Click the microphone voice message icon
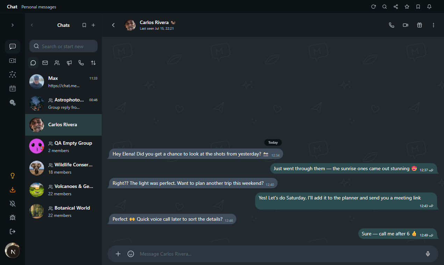The image size is (444, 265). coord(428,254)
